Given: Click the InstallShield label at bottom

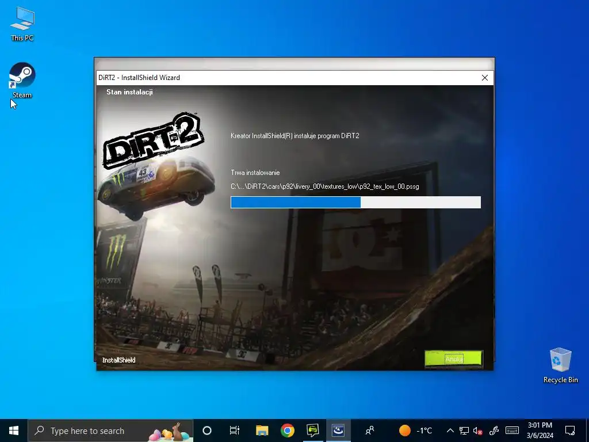Looking at the screenshot, I should [118, 360].
